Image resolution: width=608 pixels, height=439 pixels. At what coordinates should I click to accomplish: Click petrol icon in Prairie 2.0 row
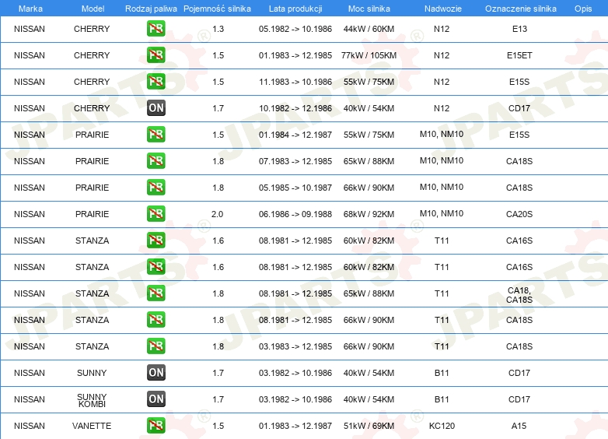click(155, 214)
